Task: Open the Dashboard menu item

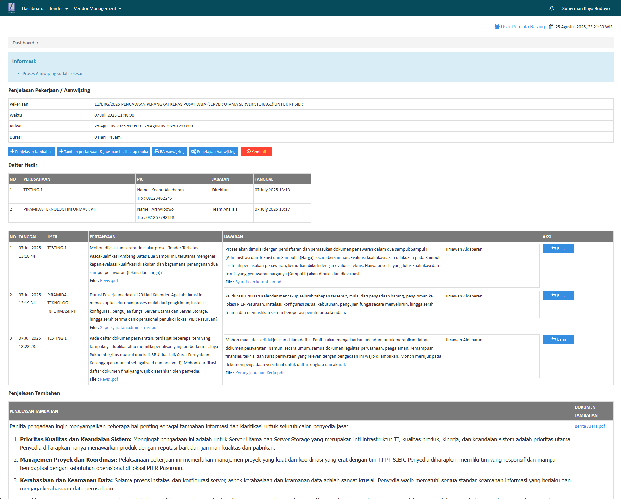Action: [x=32, y=8]
